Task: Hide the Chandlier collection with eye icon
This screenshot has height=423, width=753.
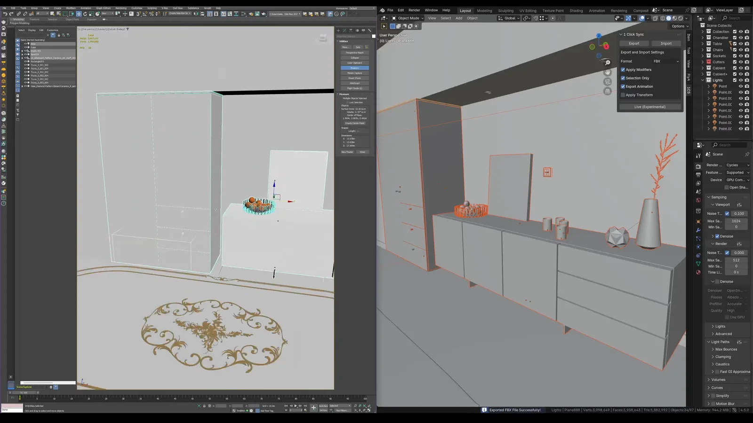Action: [x=741, y=38]
